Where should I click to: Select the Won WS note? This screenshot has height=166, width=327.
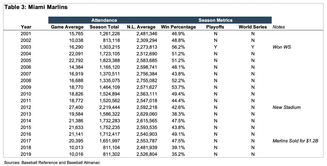click(281, 47)
